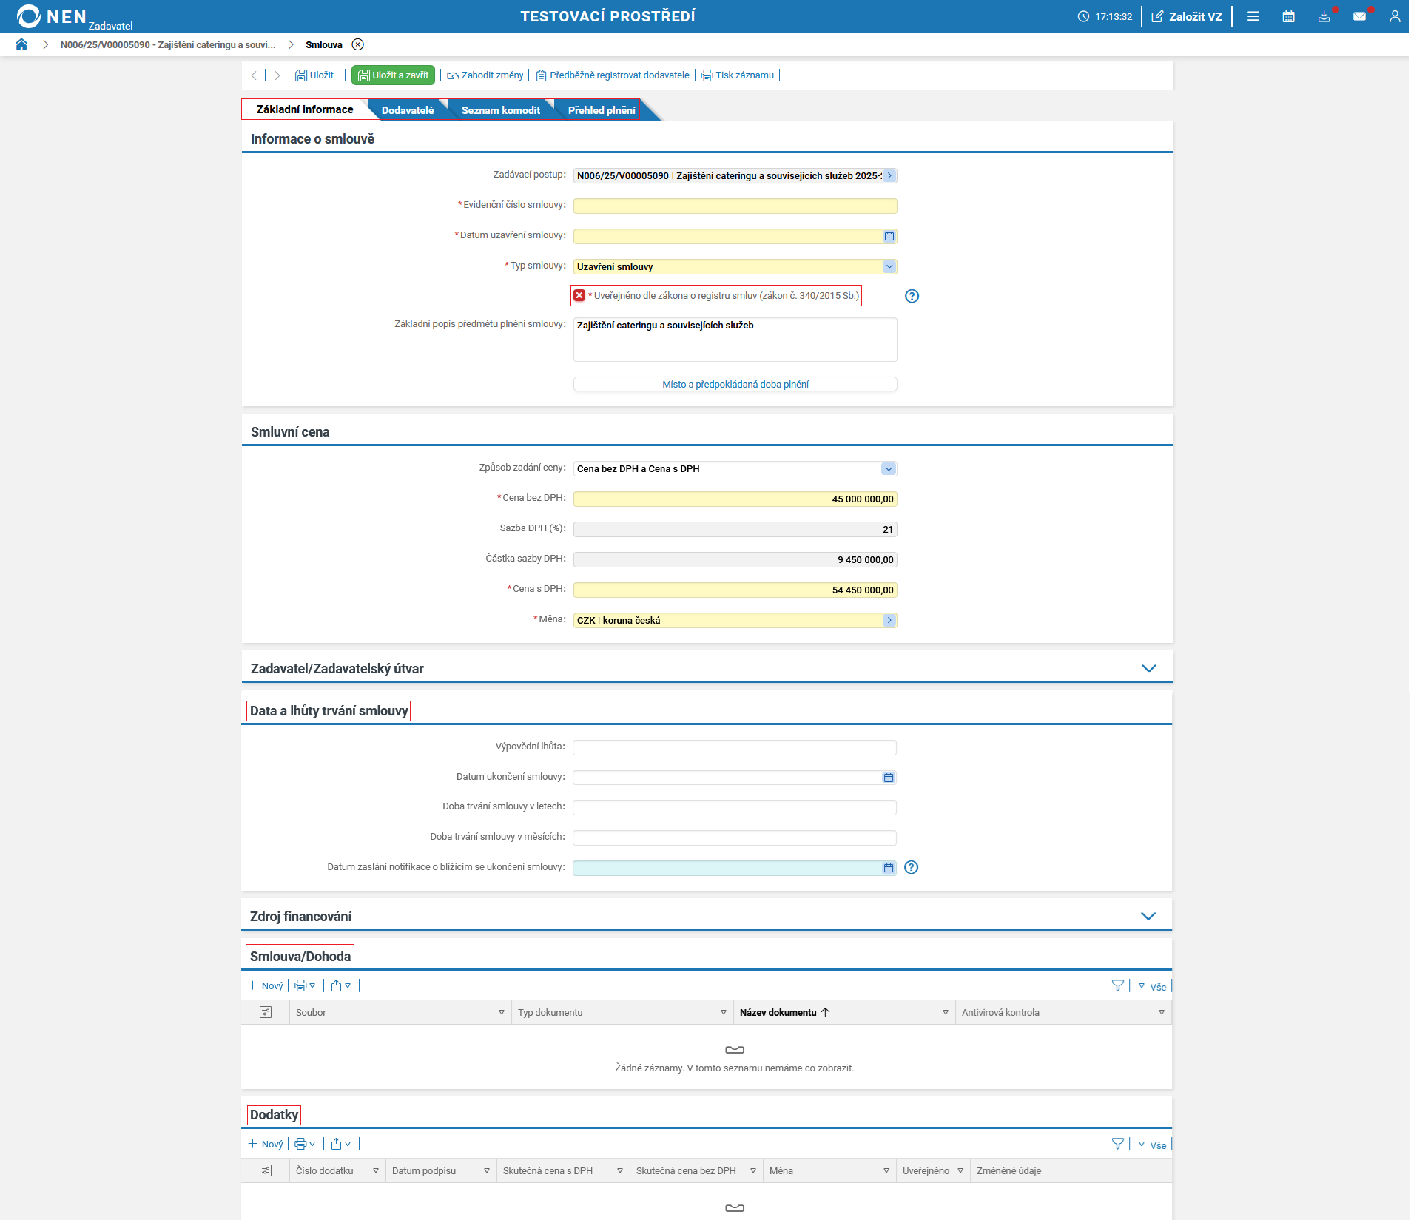The width and height of the screenshot is (1411, 1220).
Task: Open the Typ smlouvy dropdown
Action: [889, 266]
